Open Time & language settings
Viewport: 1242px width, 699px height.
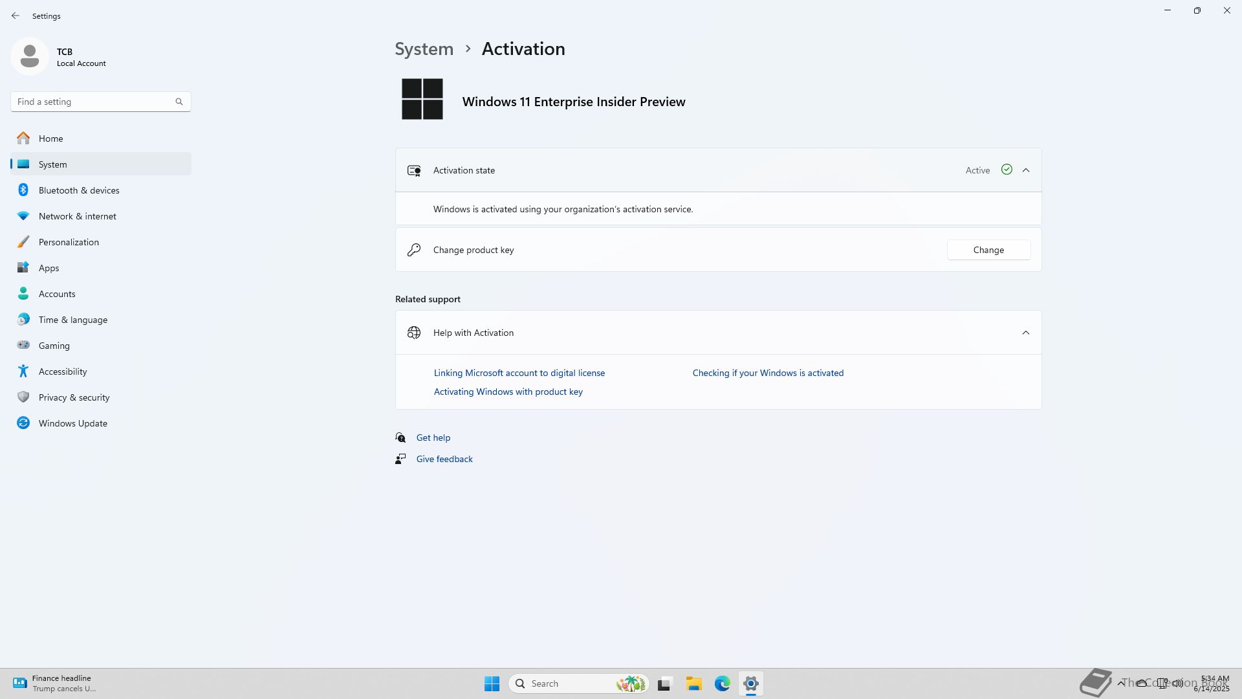(72, 320)
